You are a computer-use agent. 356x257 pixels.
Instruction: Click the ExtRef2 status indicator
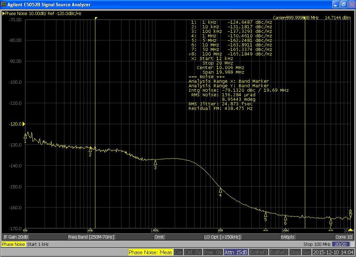pyautogui.click(x=279, y=252)
